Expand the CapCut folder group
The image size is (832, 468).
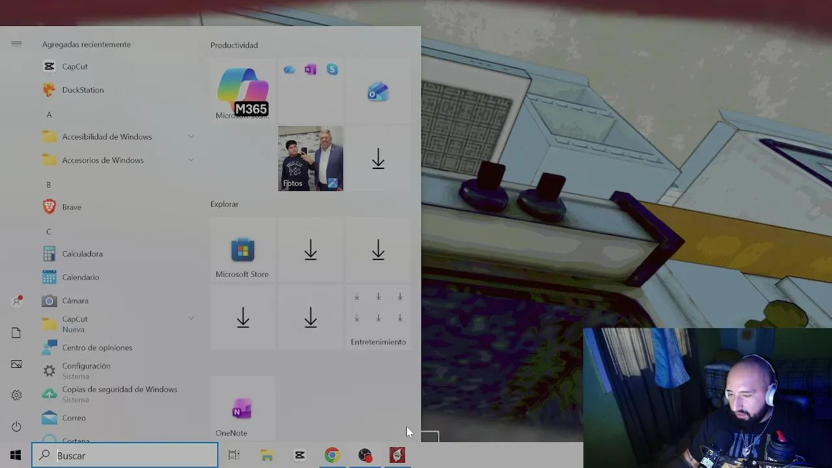(x=117, y=324)
